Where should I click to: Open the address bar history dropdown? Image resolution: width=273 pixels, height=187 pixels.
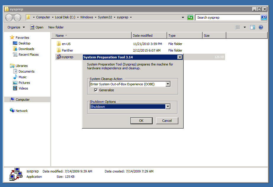pyautogui.click(x=183, y=17)
